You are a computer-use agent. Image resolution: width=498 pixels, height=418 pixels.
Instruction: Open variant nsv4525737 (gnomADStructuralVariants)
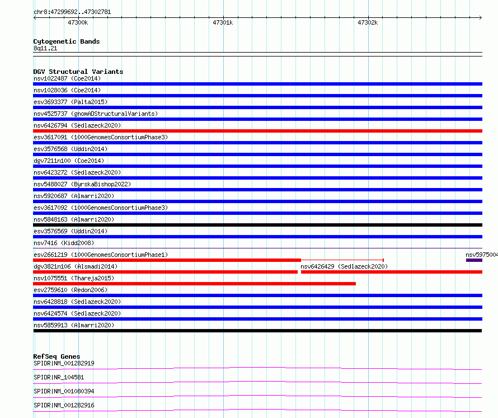tap(96, 114)
